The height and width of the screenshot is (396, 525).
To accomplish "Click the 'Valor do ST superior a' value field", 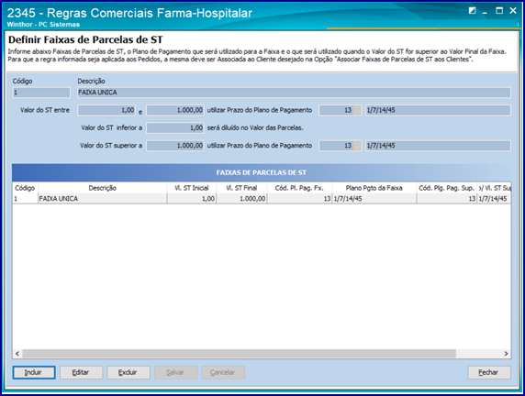I will click(x=175, y=146).
